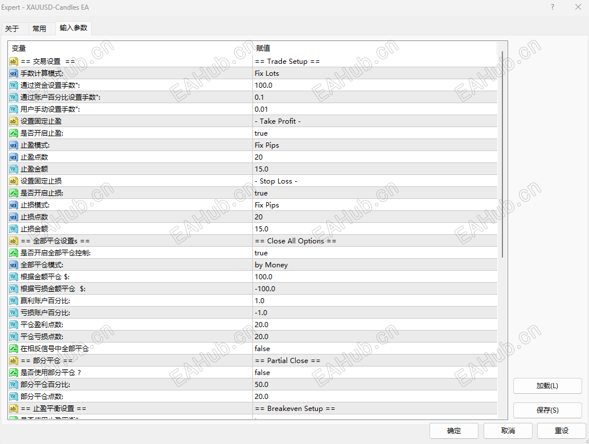This screenshot has width=589, height=444.
Task: Click the integer icon beside 止损点数
Action: click(x=14, y=217)
